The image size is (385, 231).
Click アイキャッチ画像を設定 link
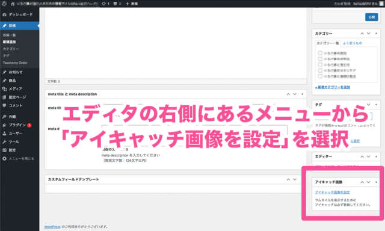[x=333, y=192]
